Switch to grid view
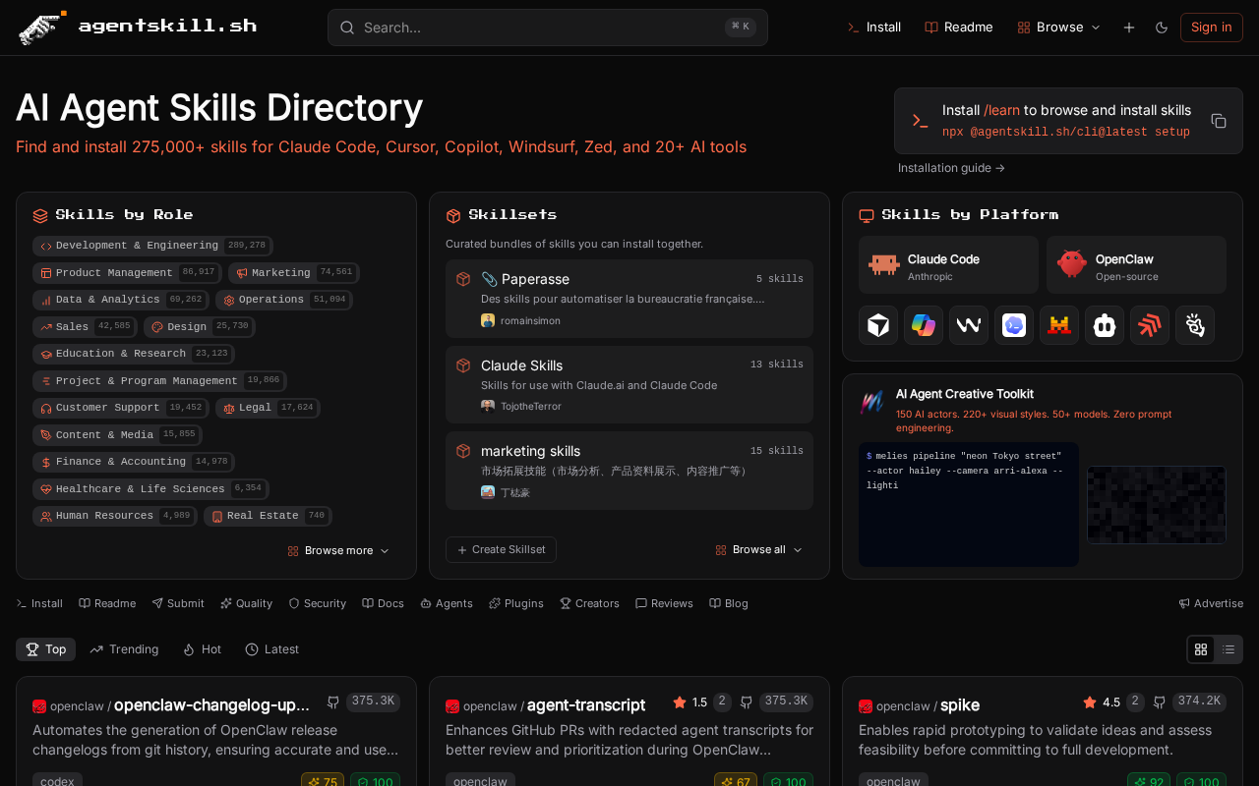 tap(1201, 649)
